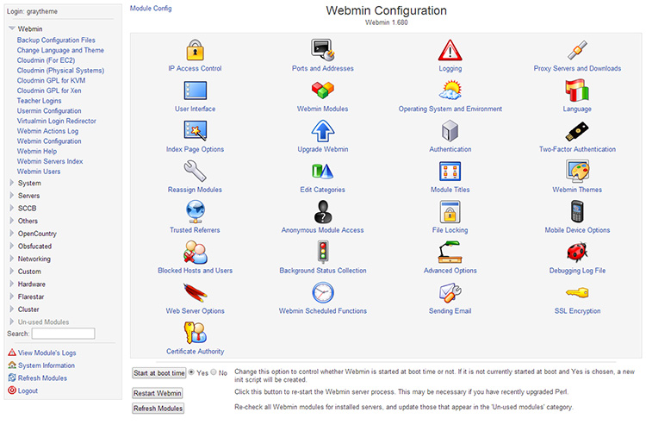
Task: Open the File Locking icon
Action: click(x=450, y=211)
